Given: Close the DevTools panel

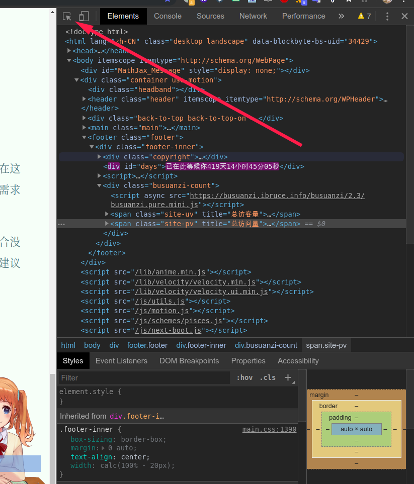Looking at the screenshot, I should coord(404,16).
